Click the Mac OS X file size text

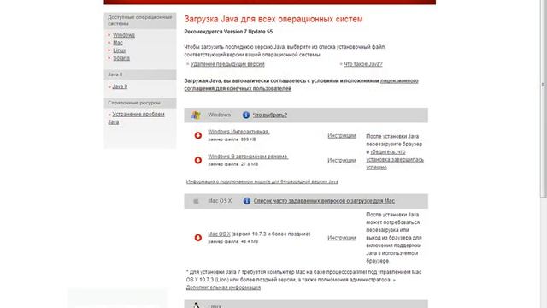233,241
